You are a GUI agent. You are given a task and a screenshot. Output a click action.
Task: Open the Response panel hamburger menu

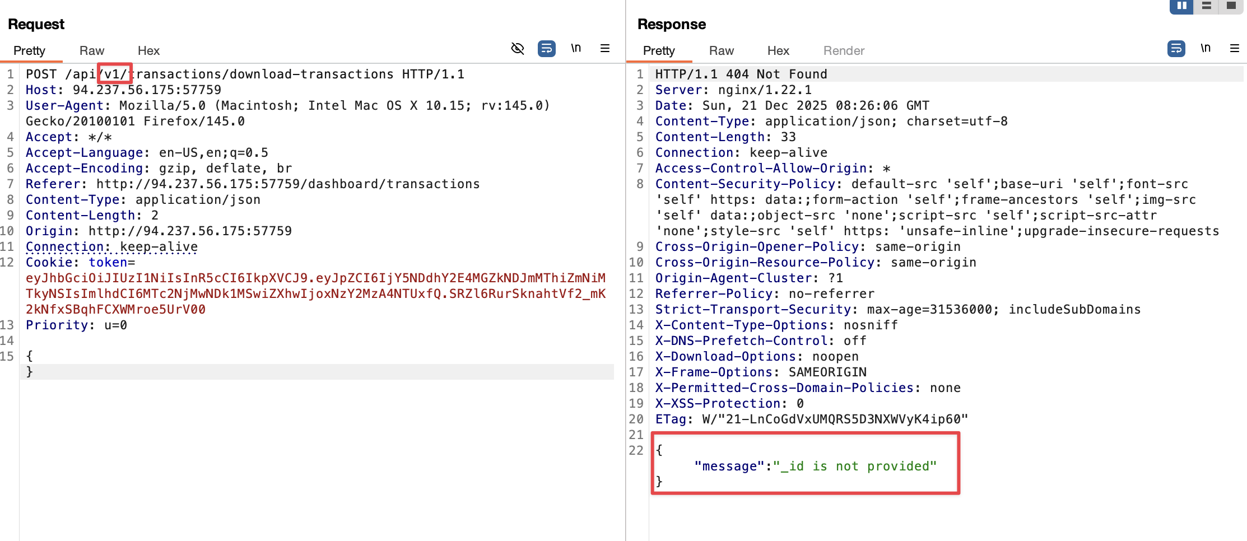click(x=1234, y=49)
